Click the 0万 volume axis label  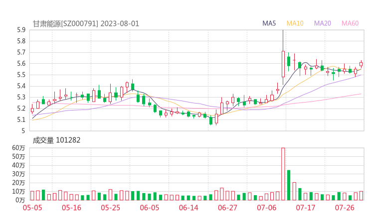20,200
